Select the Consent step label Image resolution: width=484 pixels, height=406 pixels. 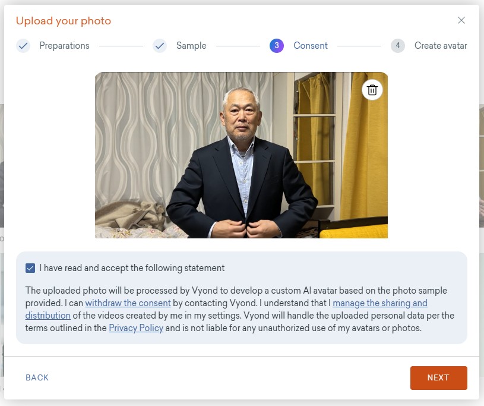tap(311, 46)
